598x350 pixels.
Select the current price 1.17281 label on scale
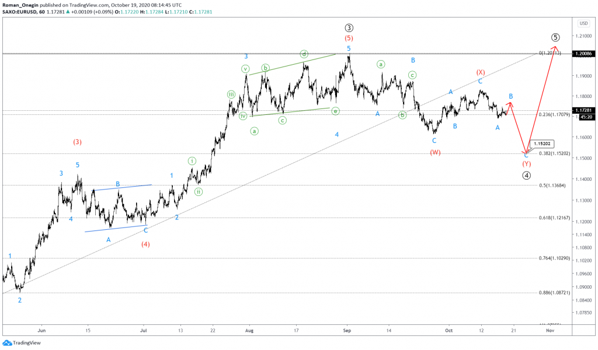583,110
